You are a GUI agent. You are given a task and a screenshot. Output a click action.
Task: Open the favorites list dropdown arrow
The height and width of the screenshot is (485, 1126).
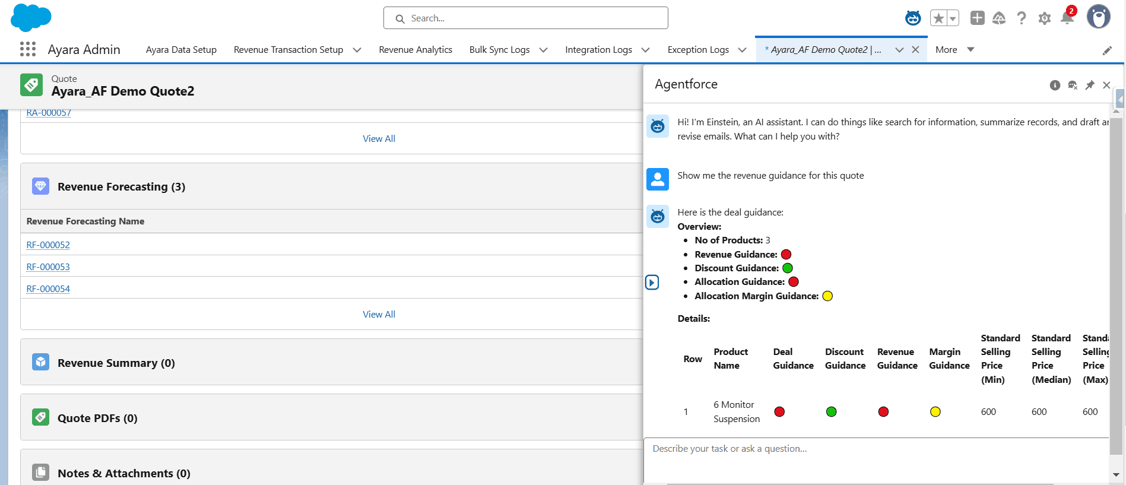pos(953,18)
